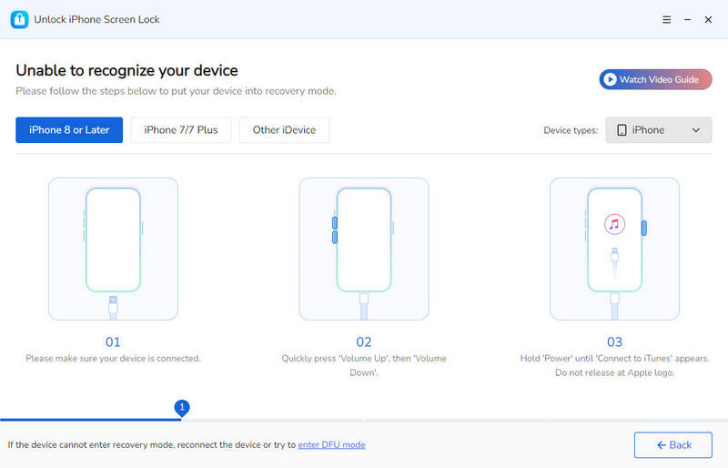Click the Back button

pos(673,445)
